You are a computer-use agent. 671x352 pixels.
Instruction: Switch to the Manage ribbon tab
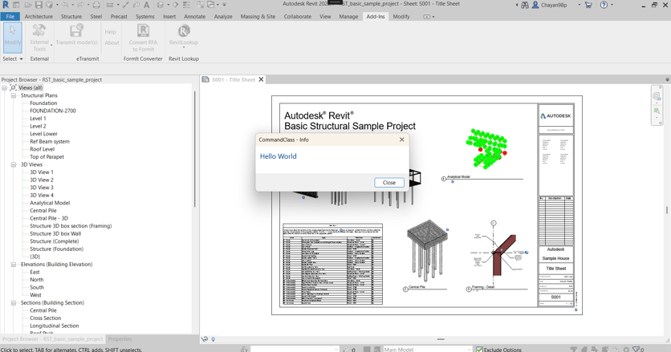pos(348,17)
